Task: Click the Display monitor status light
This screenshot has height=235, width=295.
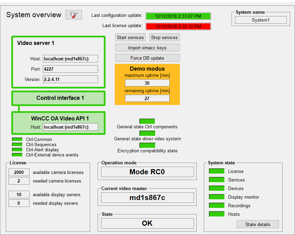Action: click(x=217, y=197)
